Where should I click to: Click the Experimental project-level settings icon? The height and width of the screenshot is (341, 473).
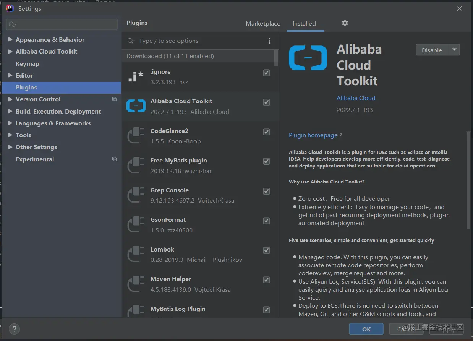(114, 159)
